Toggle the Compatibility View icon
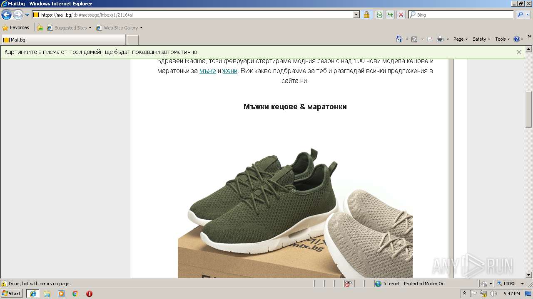Screen dimensions: 533x299 click(379, 15)
